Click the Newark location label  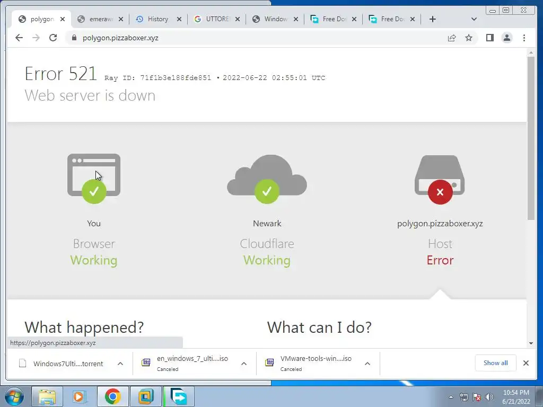[267, 224]
